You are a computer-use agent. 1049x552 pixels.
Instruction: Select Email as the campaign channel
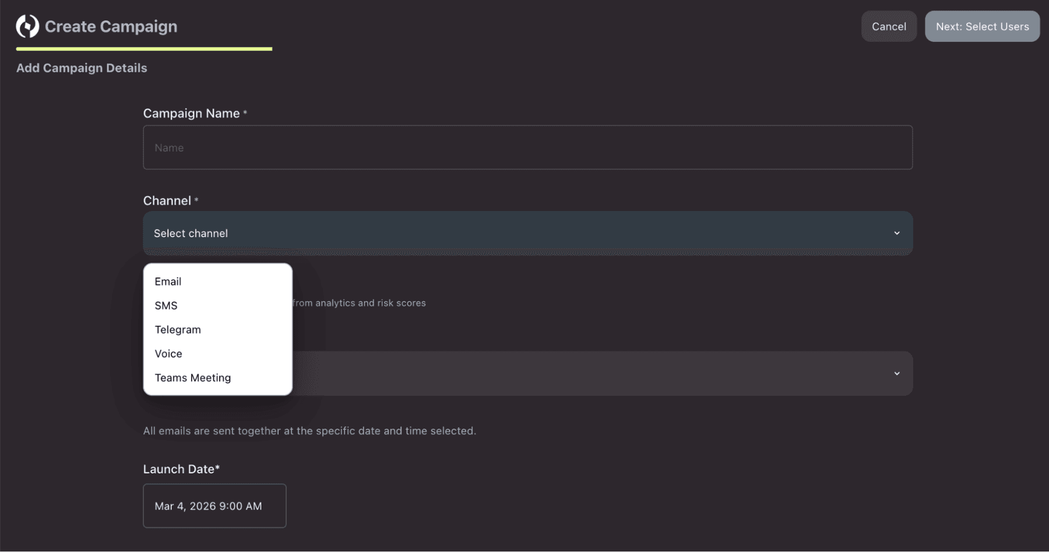pyautogui.click(x=168, y=281)
